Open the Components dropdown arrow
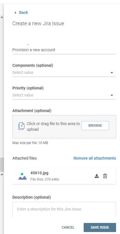The height and width of the screenshot is (234, 120). (x=112, y=73)
